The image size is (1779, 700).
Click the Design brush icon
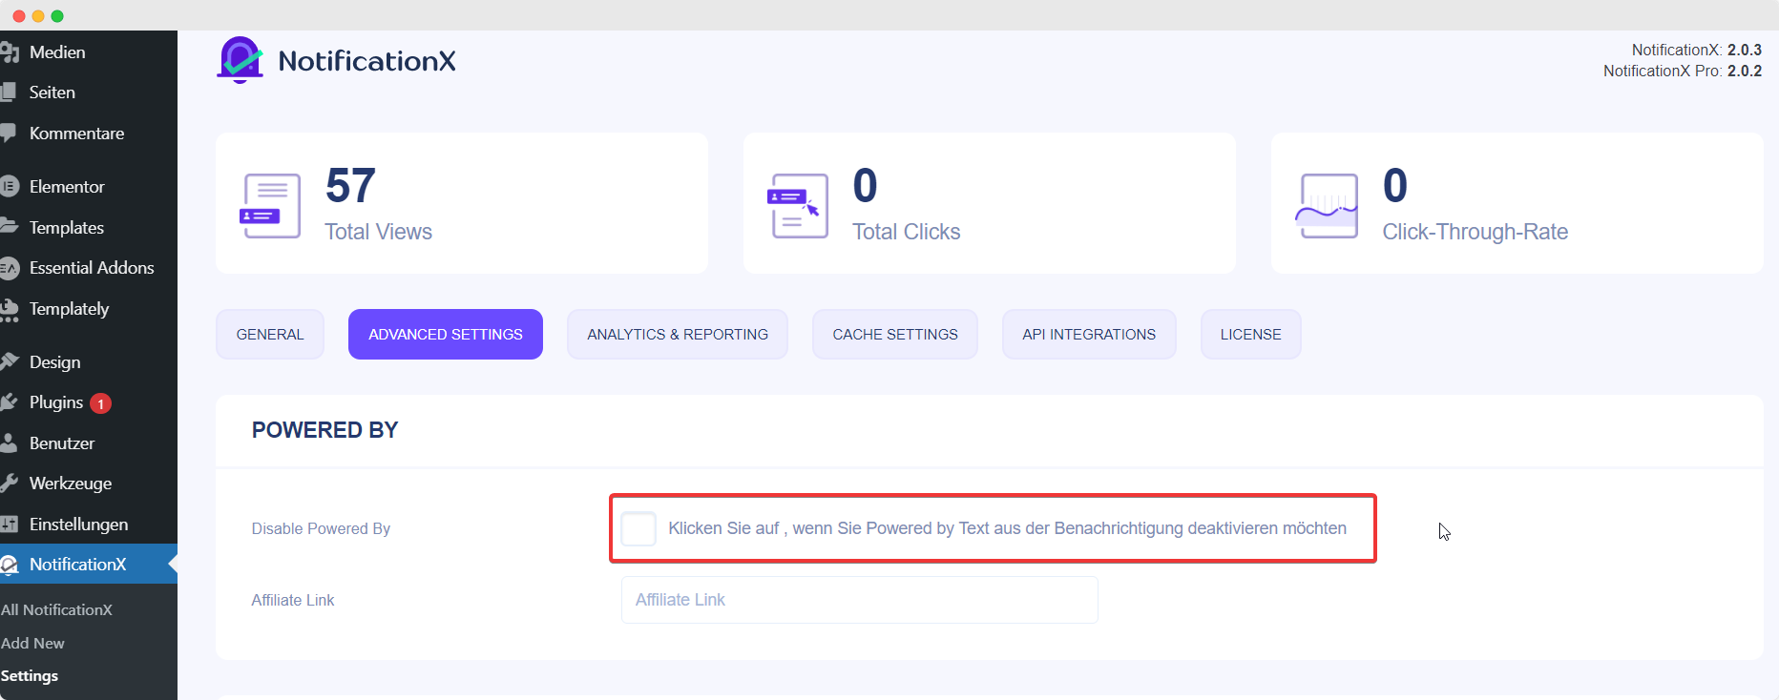pyautogui.click(x=10, y=362)
